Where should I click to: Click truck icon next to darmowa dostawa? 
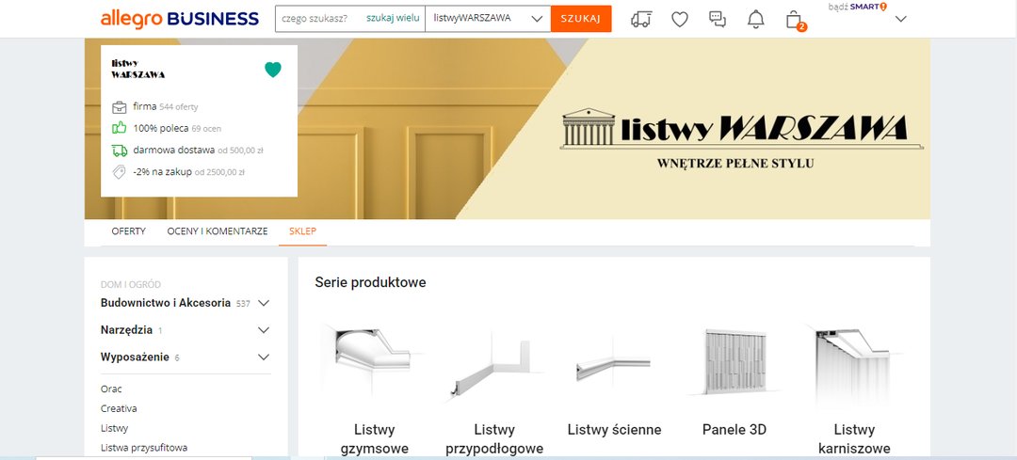(x=120, y=151)
